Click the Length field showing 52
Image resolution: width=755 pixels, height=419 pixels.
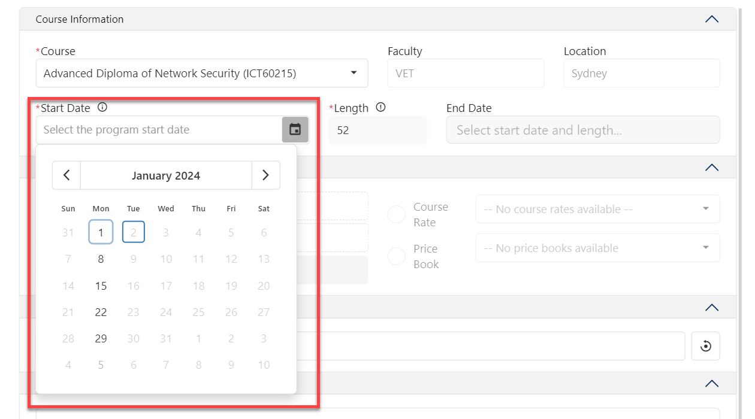pos(377,130)
